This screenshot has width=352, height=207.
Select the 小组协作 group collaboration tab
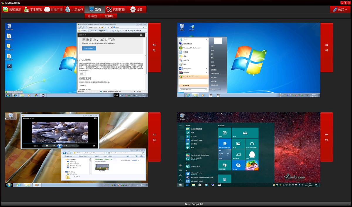click(74, 9)
